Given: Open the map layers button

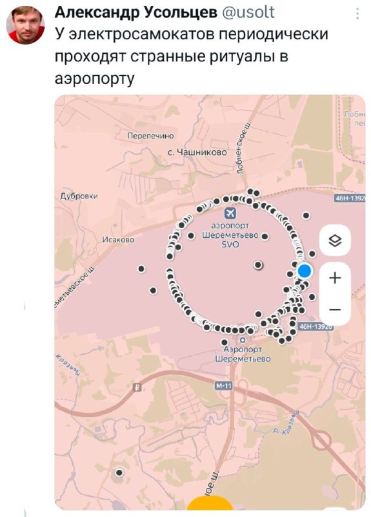Looking at the screenshot, I should click(335, 240).
